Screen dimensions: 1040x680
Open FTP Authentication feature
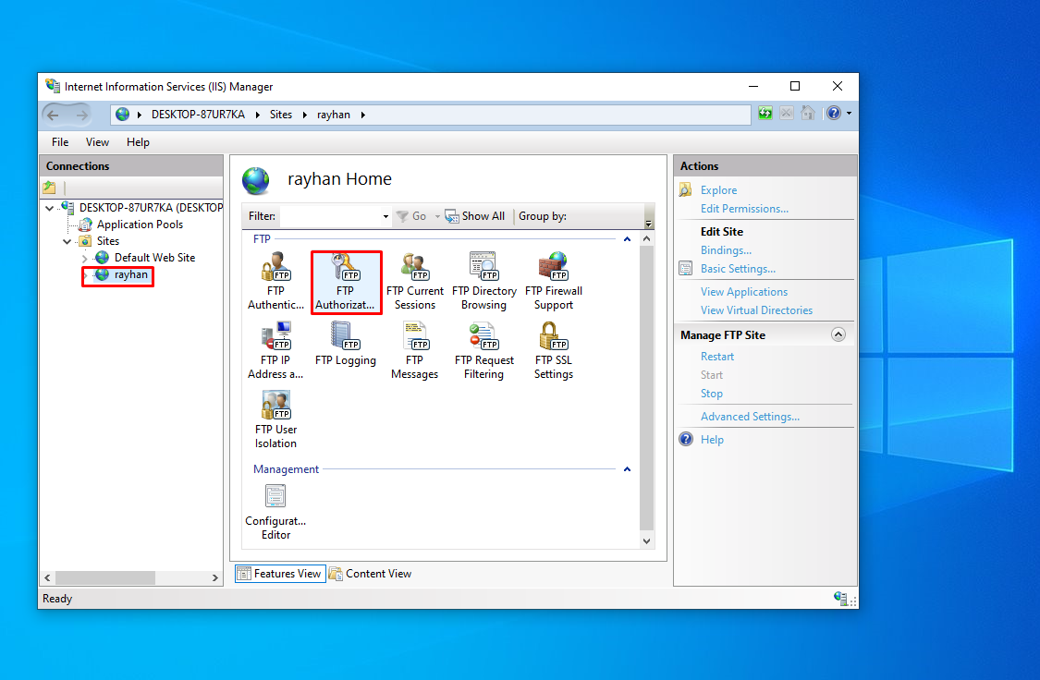[275, 282]
